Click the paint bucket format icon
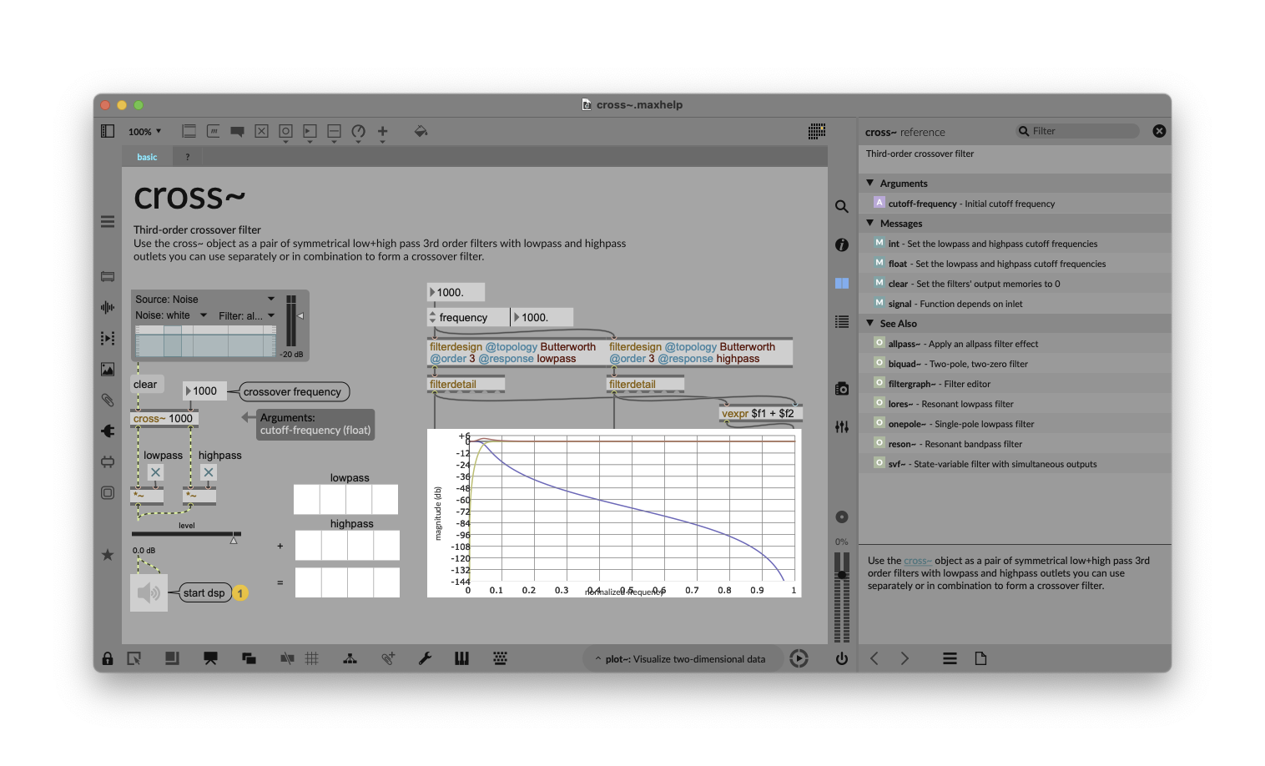 (421, 131)
